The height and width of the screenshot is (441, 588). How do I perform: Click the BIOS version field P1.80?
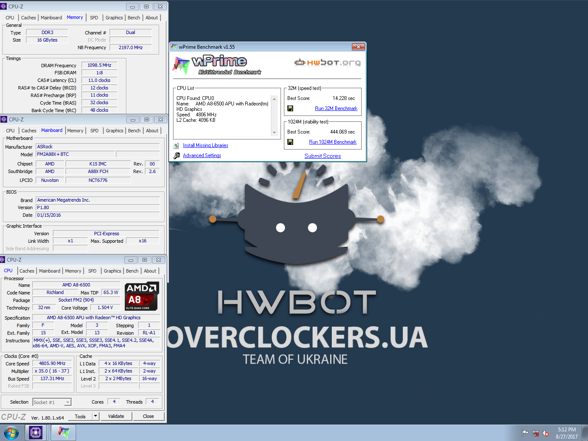coord(98,207)
